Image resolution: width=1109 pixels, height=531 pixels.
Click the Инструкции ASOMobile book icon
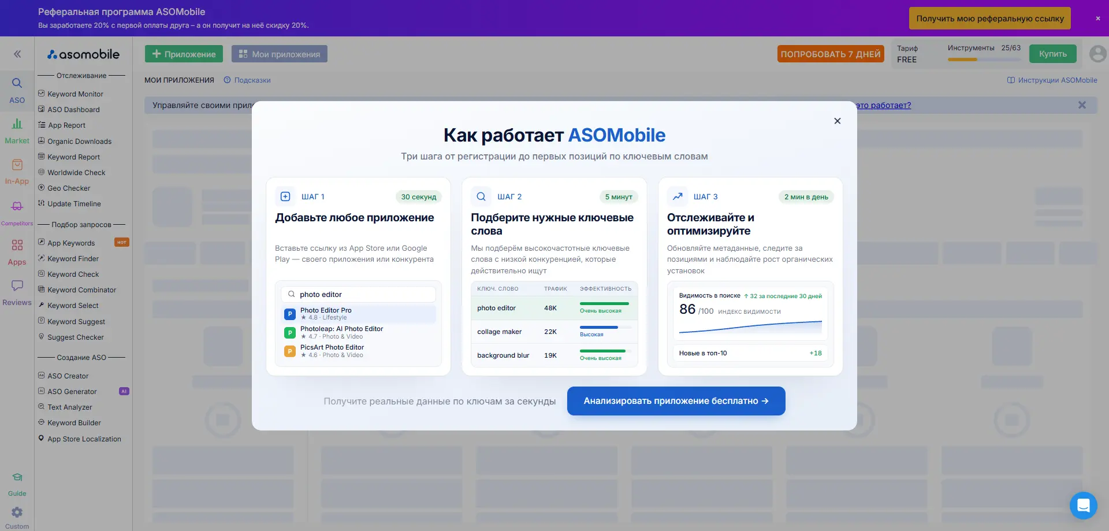click(x=1011, y=80)
